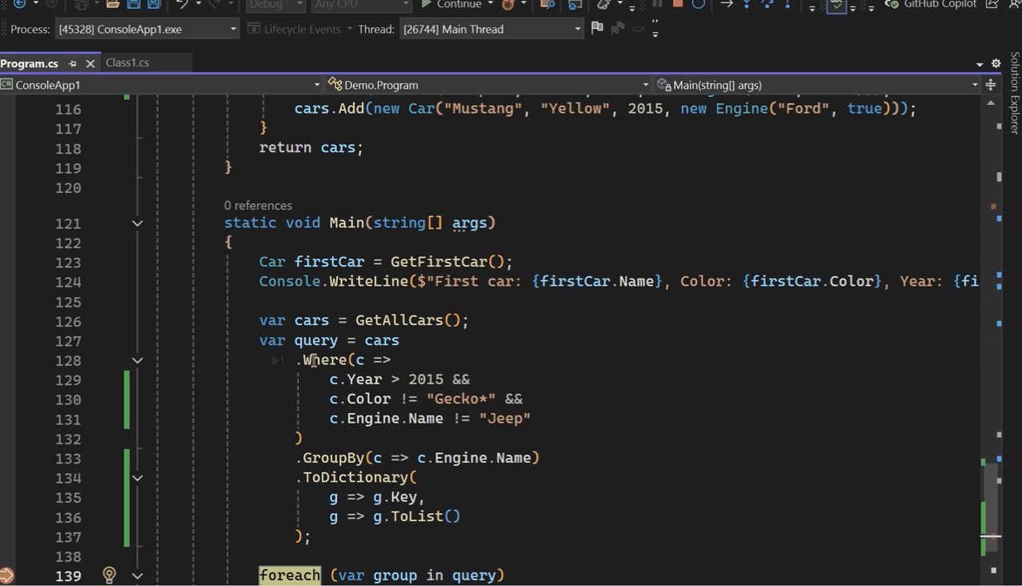Click line number 126
The height and width of the screenshot is (586, 1022).
pos(68,321)
